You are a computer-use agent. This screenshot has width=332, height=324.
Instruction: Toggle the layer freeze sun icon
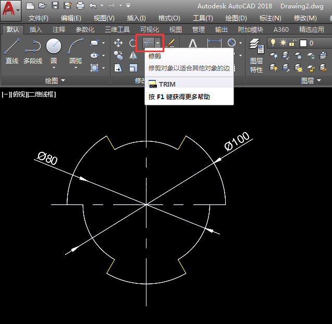283,43
